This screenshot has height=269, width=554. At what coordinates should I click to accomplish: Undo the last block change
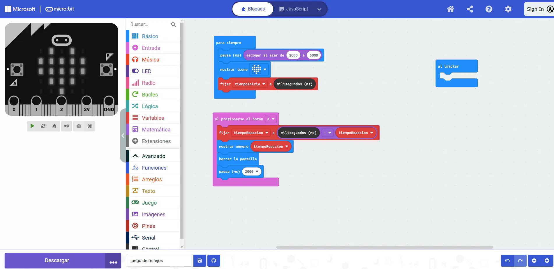point(507,261)
